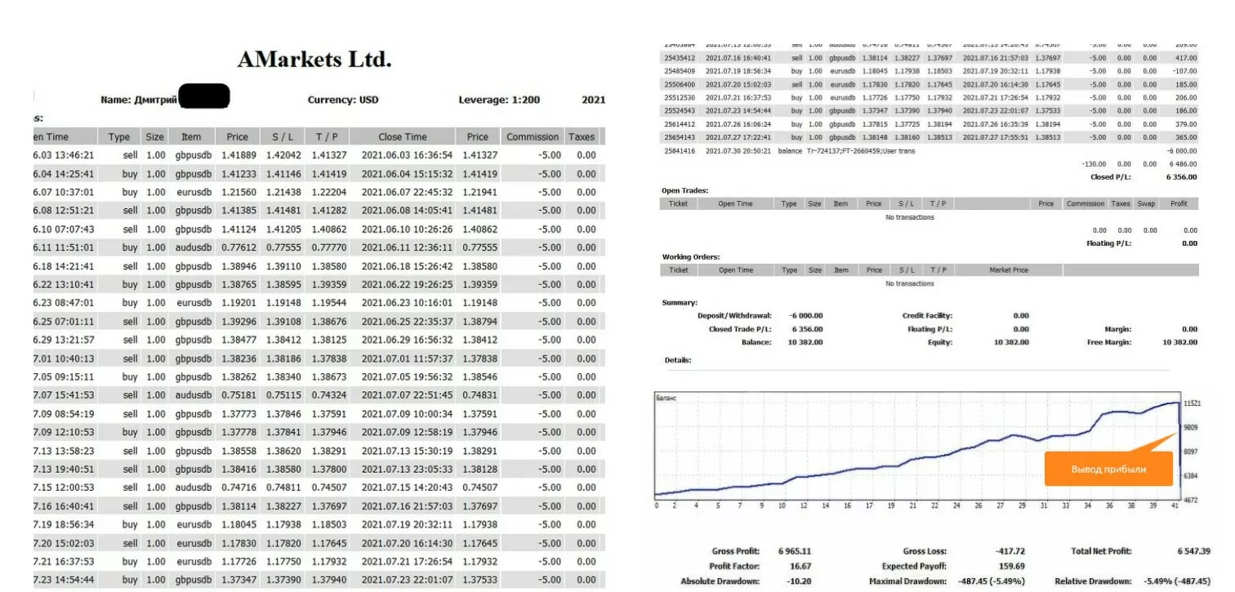Click the orange "Вывод прибыли" callout
The image size is (1235, 592).
pyautogui.click(x=1108, y=470)
